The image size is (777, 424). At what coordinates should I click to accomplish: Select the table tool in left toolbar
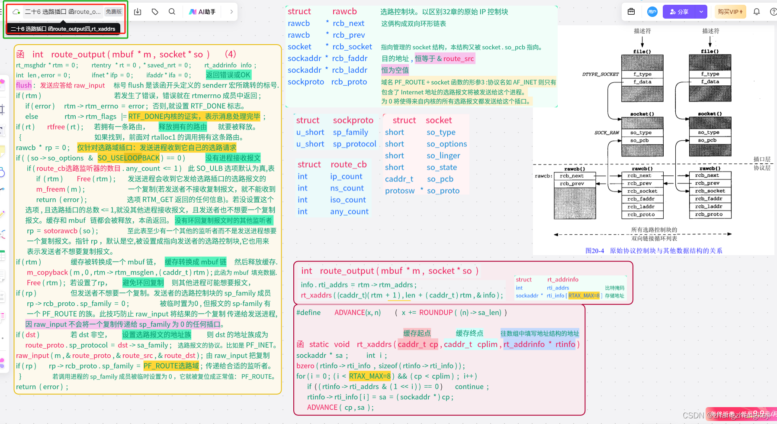pyautogui.click(x=2, y=256)
